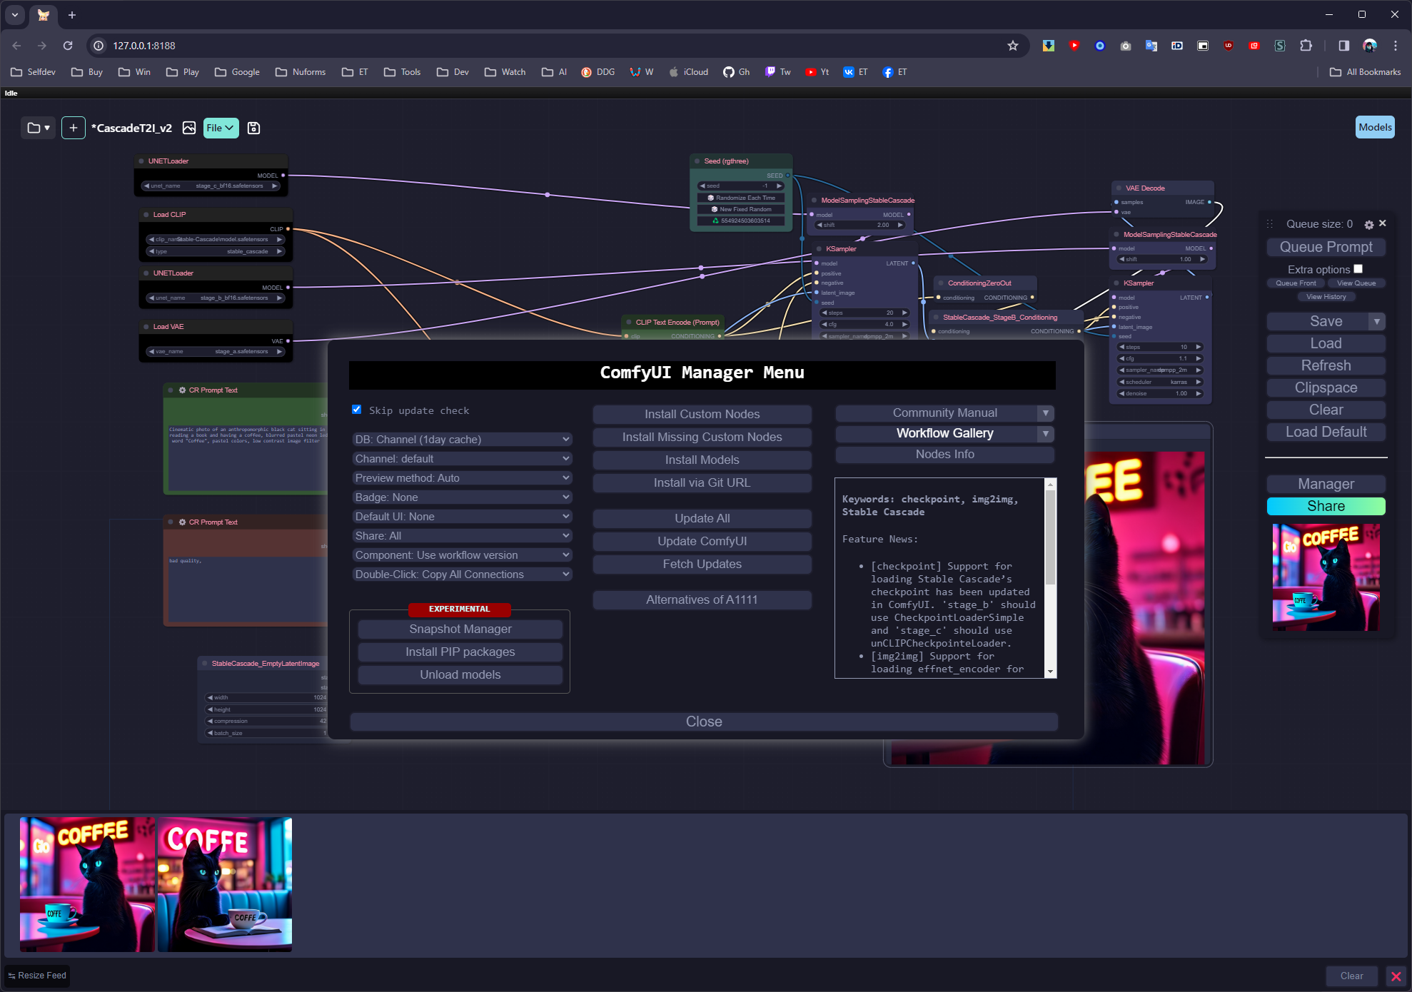Click ModelSamplingStableCascade shift 2.00 slider
Image resolution: width=1412 pixels, height=992 pixels.
859,225
